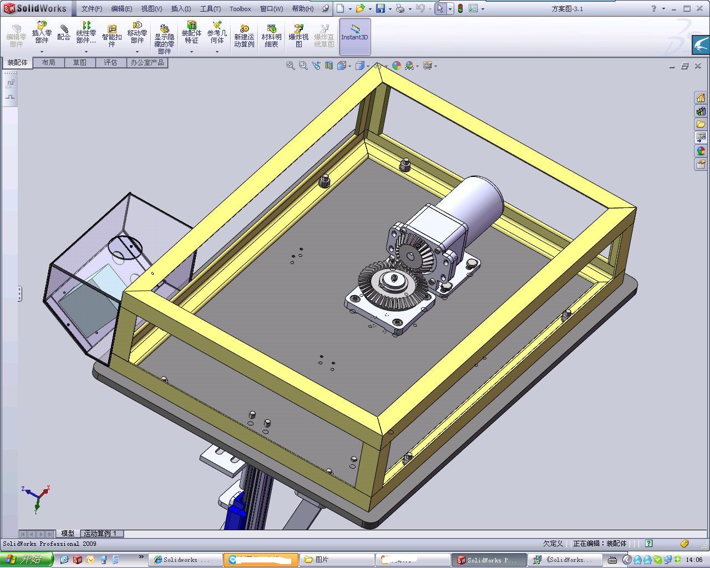Click the Bill of Materials (材料明细表) tool
The image size is (710, 568).
point(271,36)
